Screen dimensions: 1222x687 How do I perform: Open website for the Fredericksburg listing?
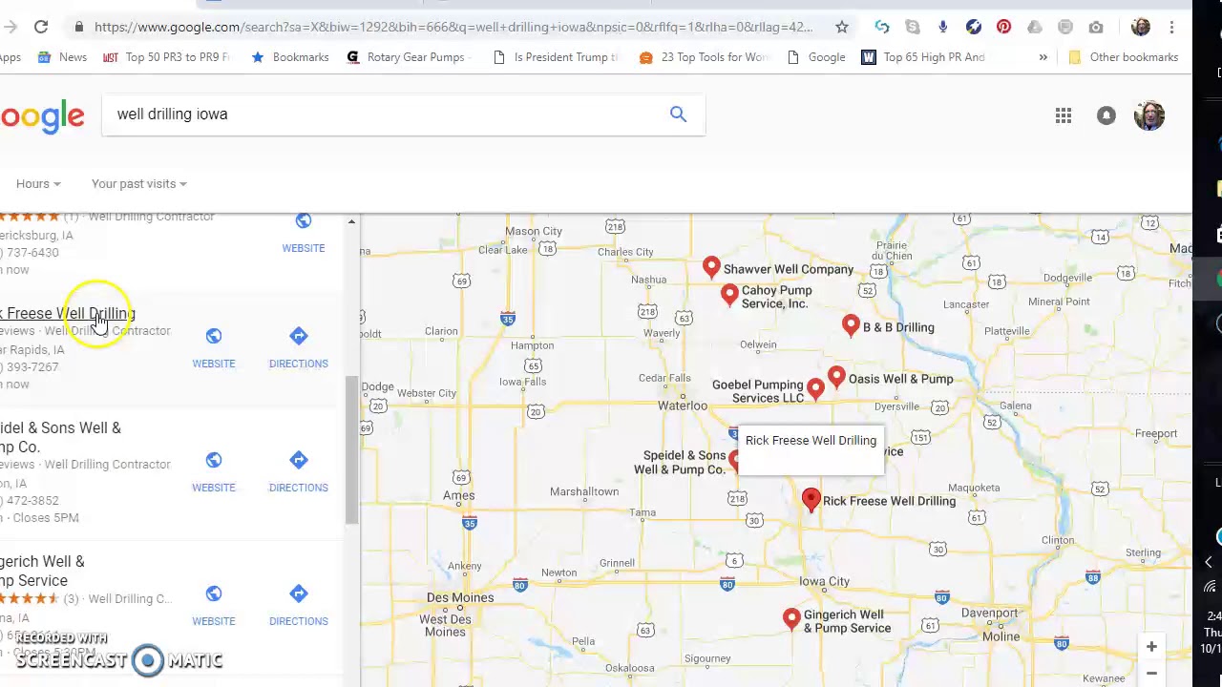tap(304, 232)
